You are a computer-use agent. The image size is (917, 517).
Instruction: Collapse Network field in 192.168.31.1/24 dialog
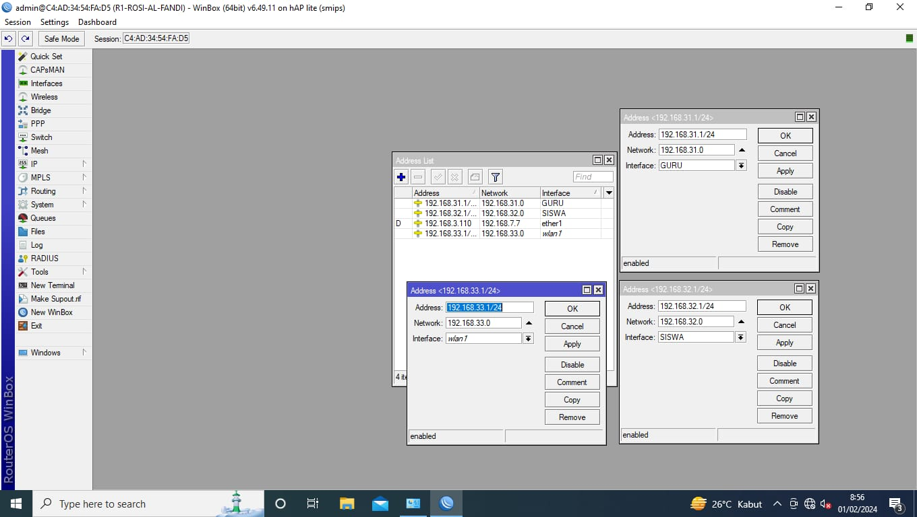click(742, 150)
